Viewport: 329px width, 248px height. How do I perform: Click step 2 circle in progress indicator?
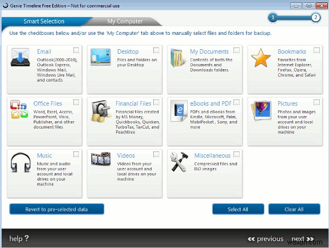click(x=316, y=18)
